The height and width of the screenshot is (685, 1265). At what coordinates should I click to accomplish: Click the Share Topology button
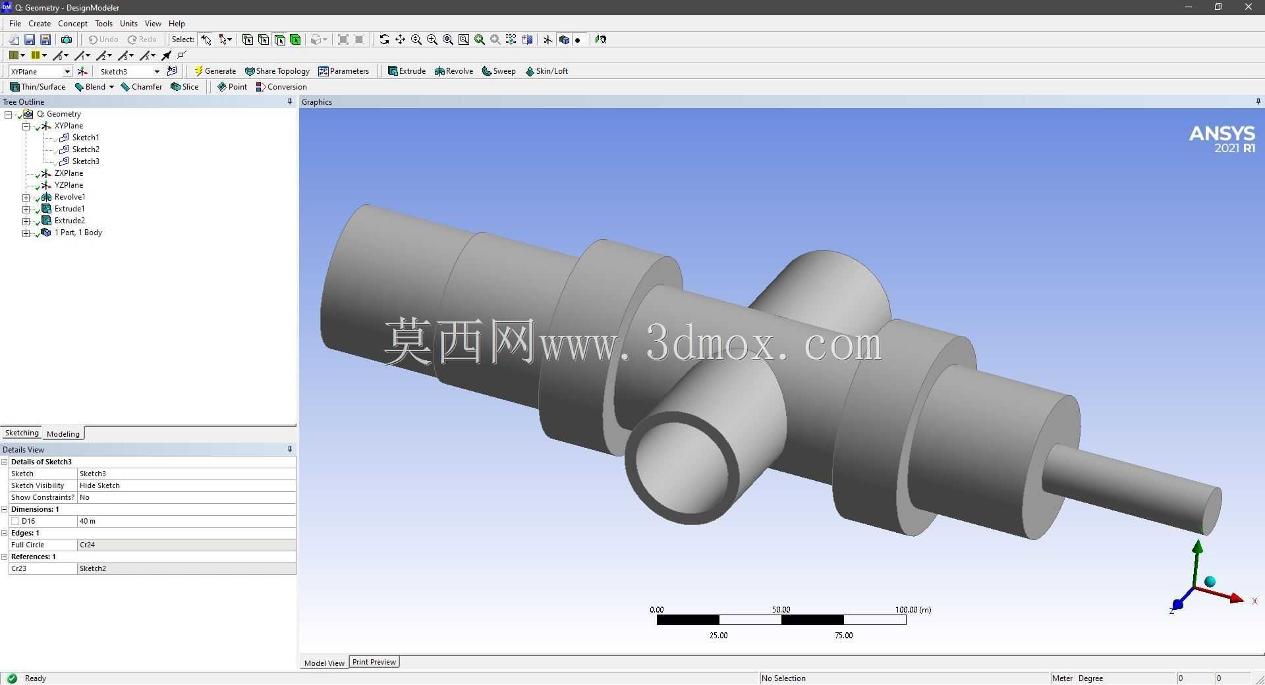pyautogui.click(x=277, y=71)
